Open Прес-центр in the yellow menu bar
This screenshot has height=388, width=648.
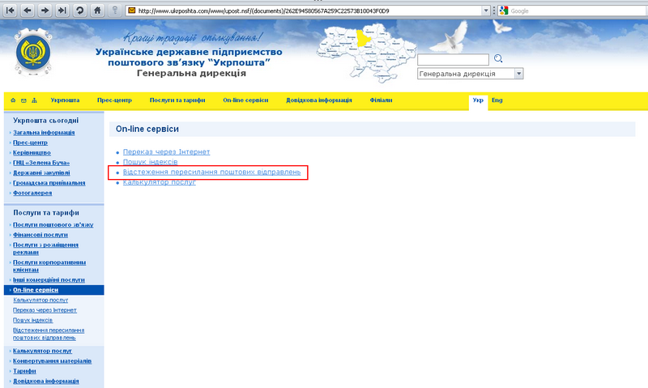(114, 100)
